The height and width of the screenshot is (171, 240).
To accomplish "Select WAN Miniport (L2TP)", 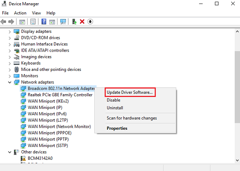I will (48, 120).
